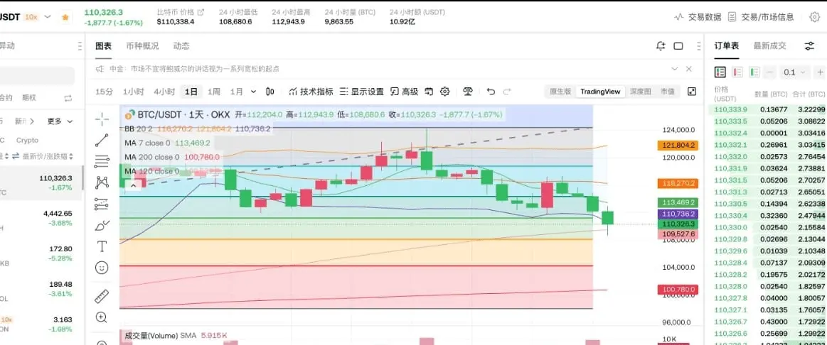Switch chart to 深度图 depth view
This screenshot has height=345, width=827.
pyautogui.click(x=640, y=92)
